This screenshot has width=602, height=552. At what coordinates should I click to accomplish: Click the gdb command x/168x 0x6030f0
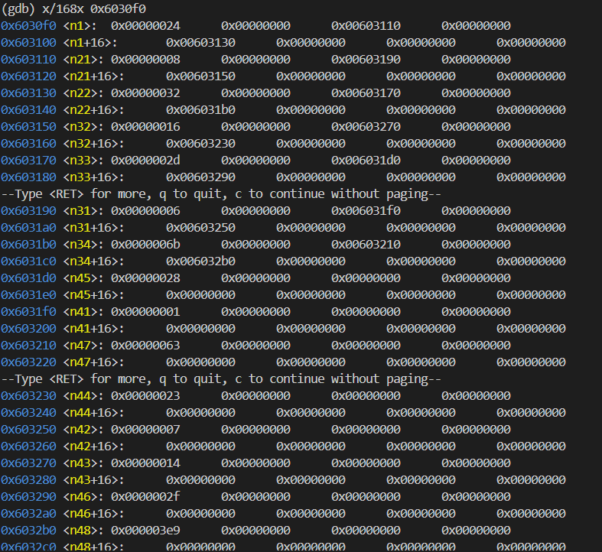pos(94,8)
